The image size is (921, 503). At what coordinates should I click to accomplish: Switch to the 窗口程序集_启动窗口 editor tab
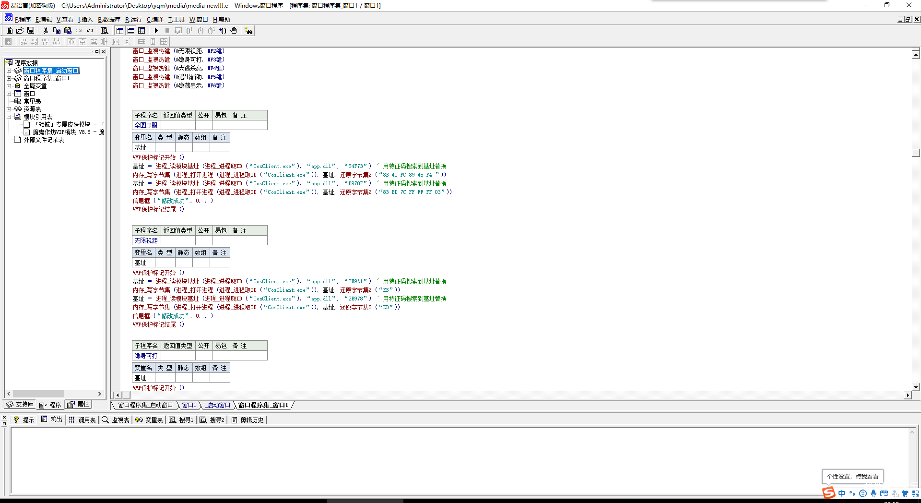click(x=145, y=406)
